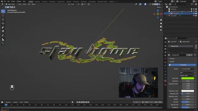This screenshot has width=198, height=111.
Task: Hide Curve.007 with its eye icon
Action: (x=194, y=14)
